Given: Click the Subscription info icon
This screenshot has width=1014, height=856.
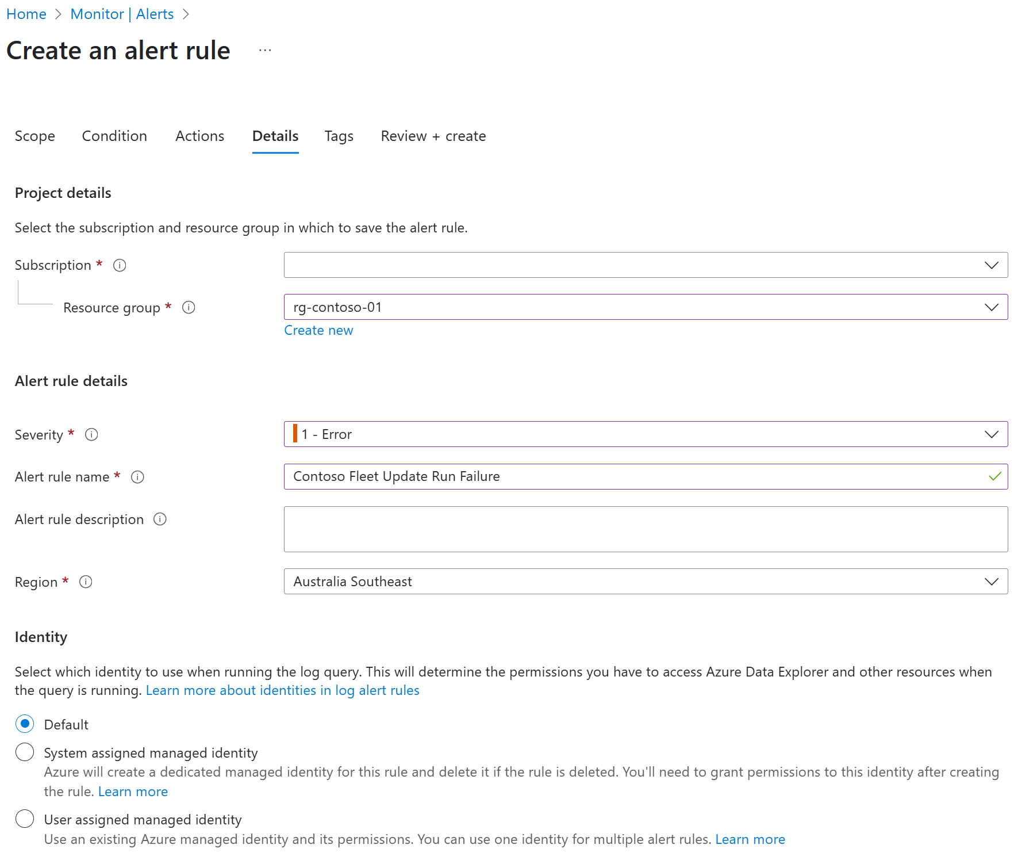Looking at the screenshot, I should (120, 265).
